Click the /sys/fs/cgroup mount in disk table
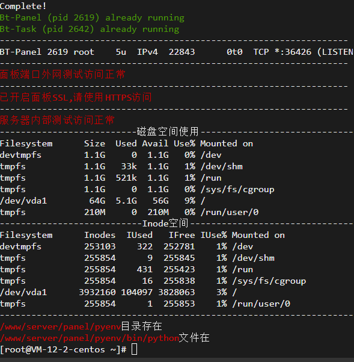 point(237,190)
